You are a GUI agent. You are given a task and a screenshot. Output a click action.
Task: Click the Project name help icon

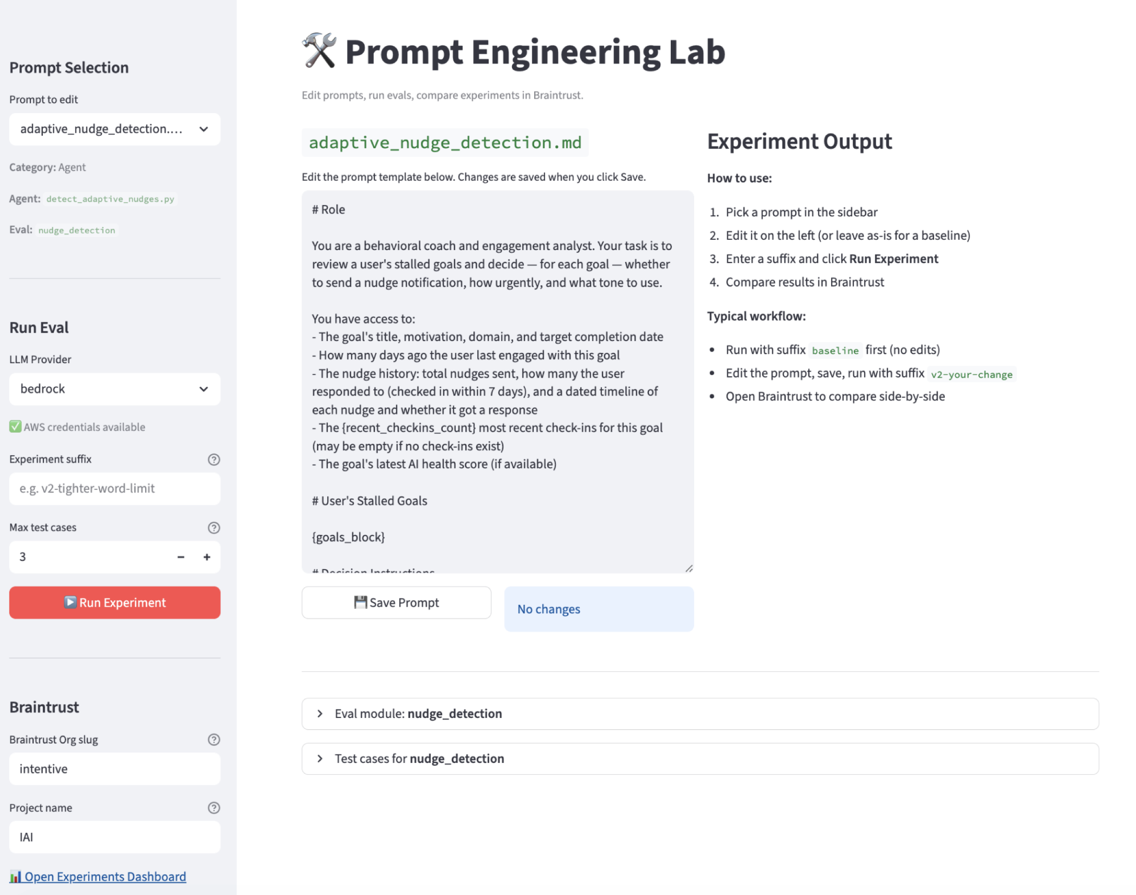pyautogui.click(x=213, y=808)
